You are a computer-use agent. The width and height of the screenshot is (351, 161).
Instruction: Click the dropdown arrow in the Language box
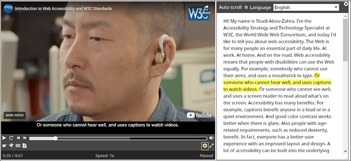336,7
